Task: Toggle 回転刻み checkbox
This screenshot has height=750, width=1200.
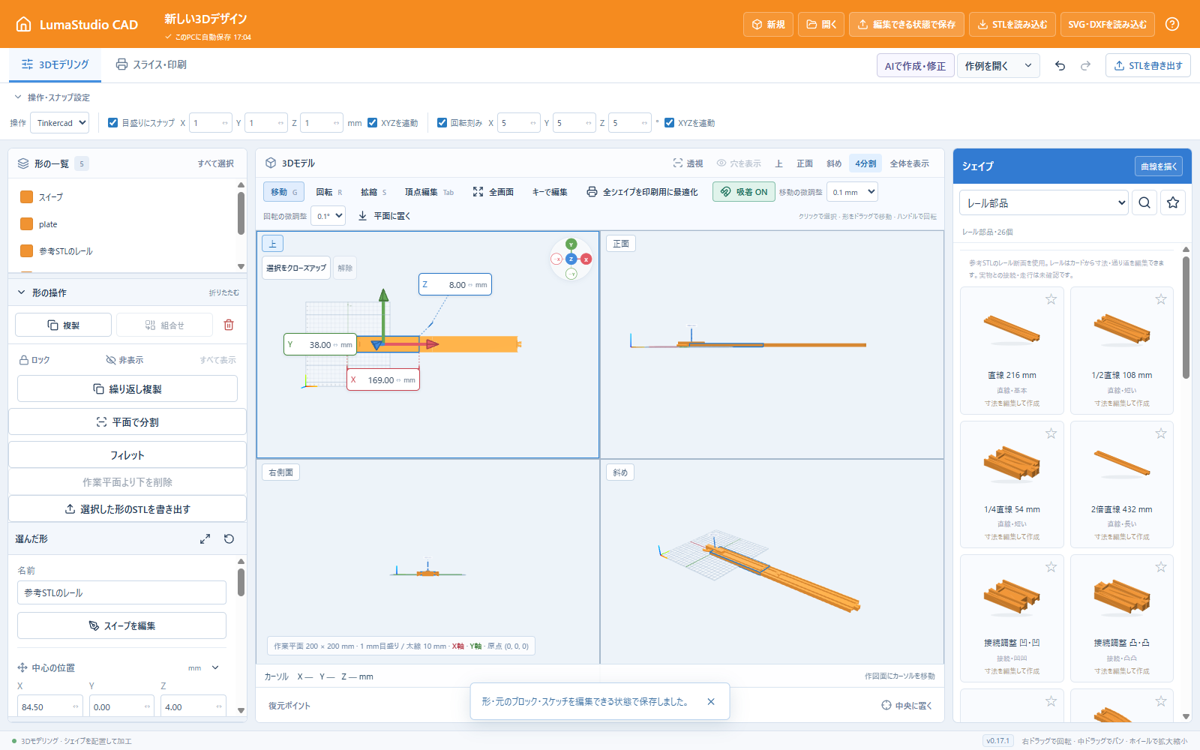Action: coord(442,123)
